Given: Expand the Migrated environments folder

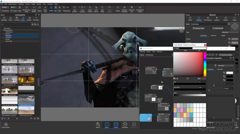Looking at the screenshot, I should tap(4, 36).
